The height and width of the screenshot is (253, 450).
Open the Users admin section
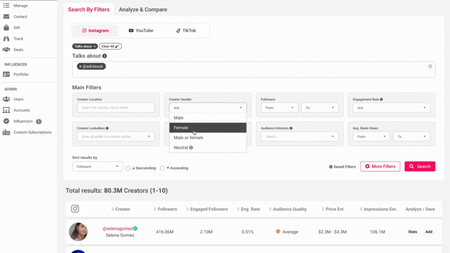pos(18,99)
